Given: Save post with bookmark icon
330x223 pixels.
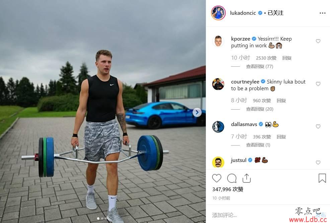Looking at the screenshot, I should tap(322, 178).
